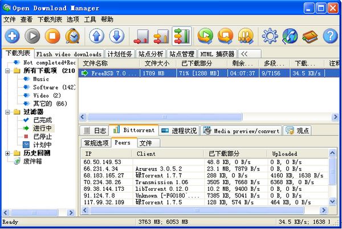Open the 废件箱 recycle bin item
The image size is (342, 229).
click(32, 161)
